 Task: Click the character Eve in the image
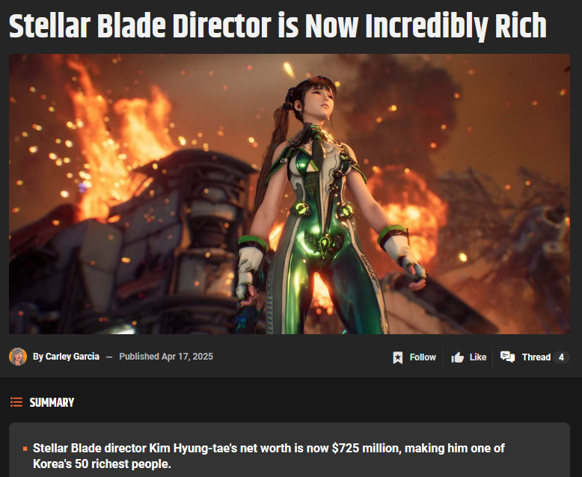pos(327,205)
